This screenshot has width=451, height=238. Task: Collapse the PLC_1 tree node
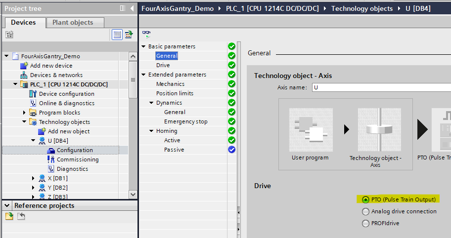[x=15, y=84]
